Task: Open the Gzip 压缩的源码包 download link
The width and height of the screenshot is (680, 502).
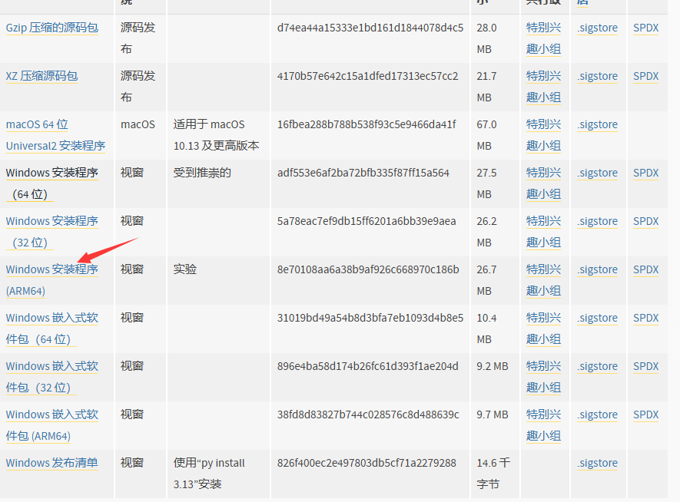Action: click(x=52, y=28)
